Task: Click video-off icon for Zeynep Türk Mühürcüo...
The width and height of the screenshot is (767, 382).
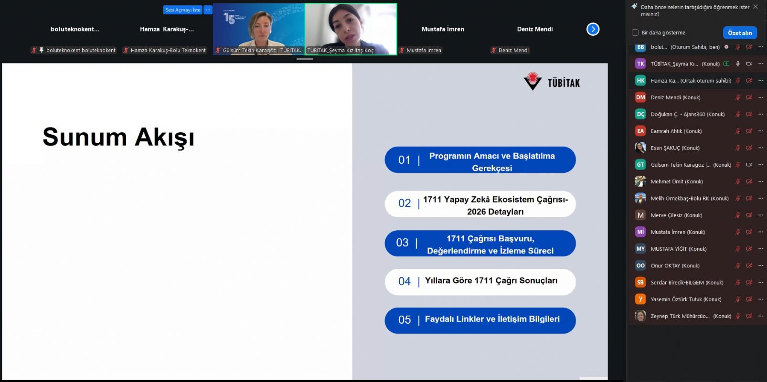Action: pyautogui.click(x=749, y=316)
